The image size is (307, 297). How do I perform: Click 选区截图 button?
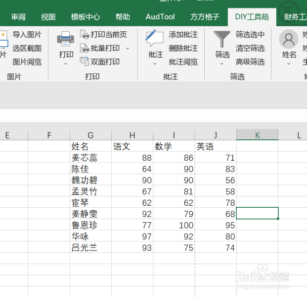tap(27, 48)
